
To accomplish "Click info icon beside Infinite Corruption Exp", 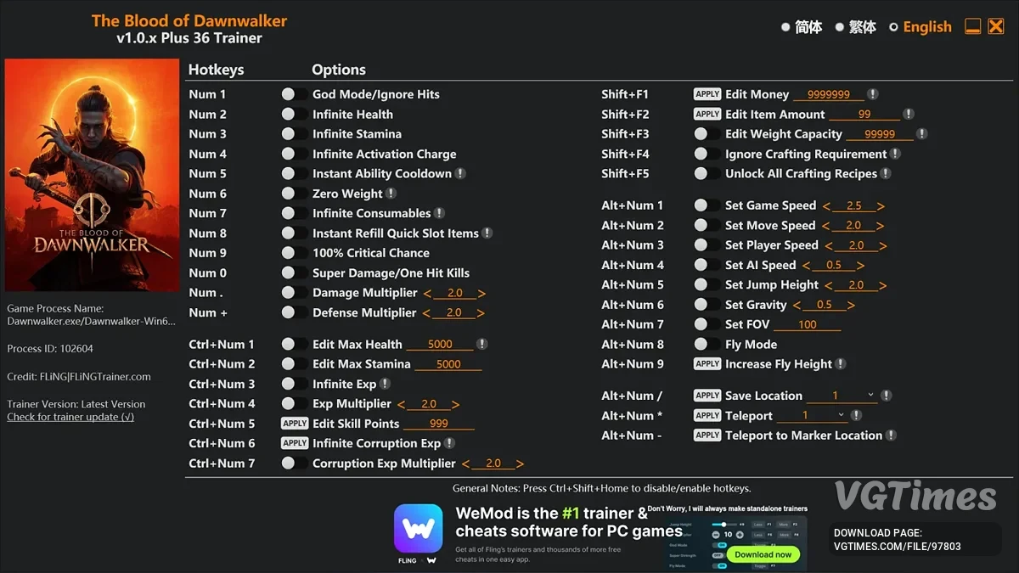I will tap(449, 443).
